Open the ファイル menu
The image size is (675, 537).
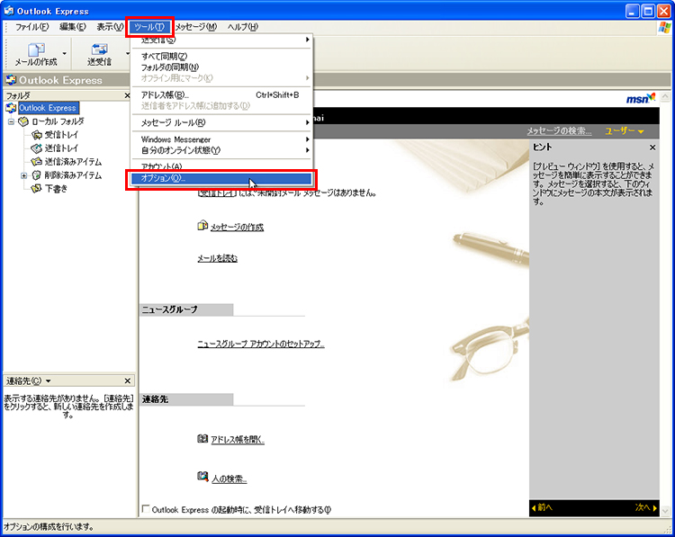[31, 27]
